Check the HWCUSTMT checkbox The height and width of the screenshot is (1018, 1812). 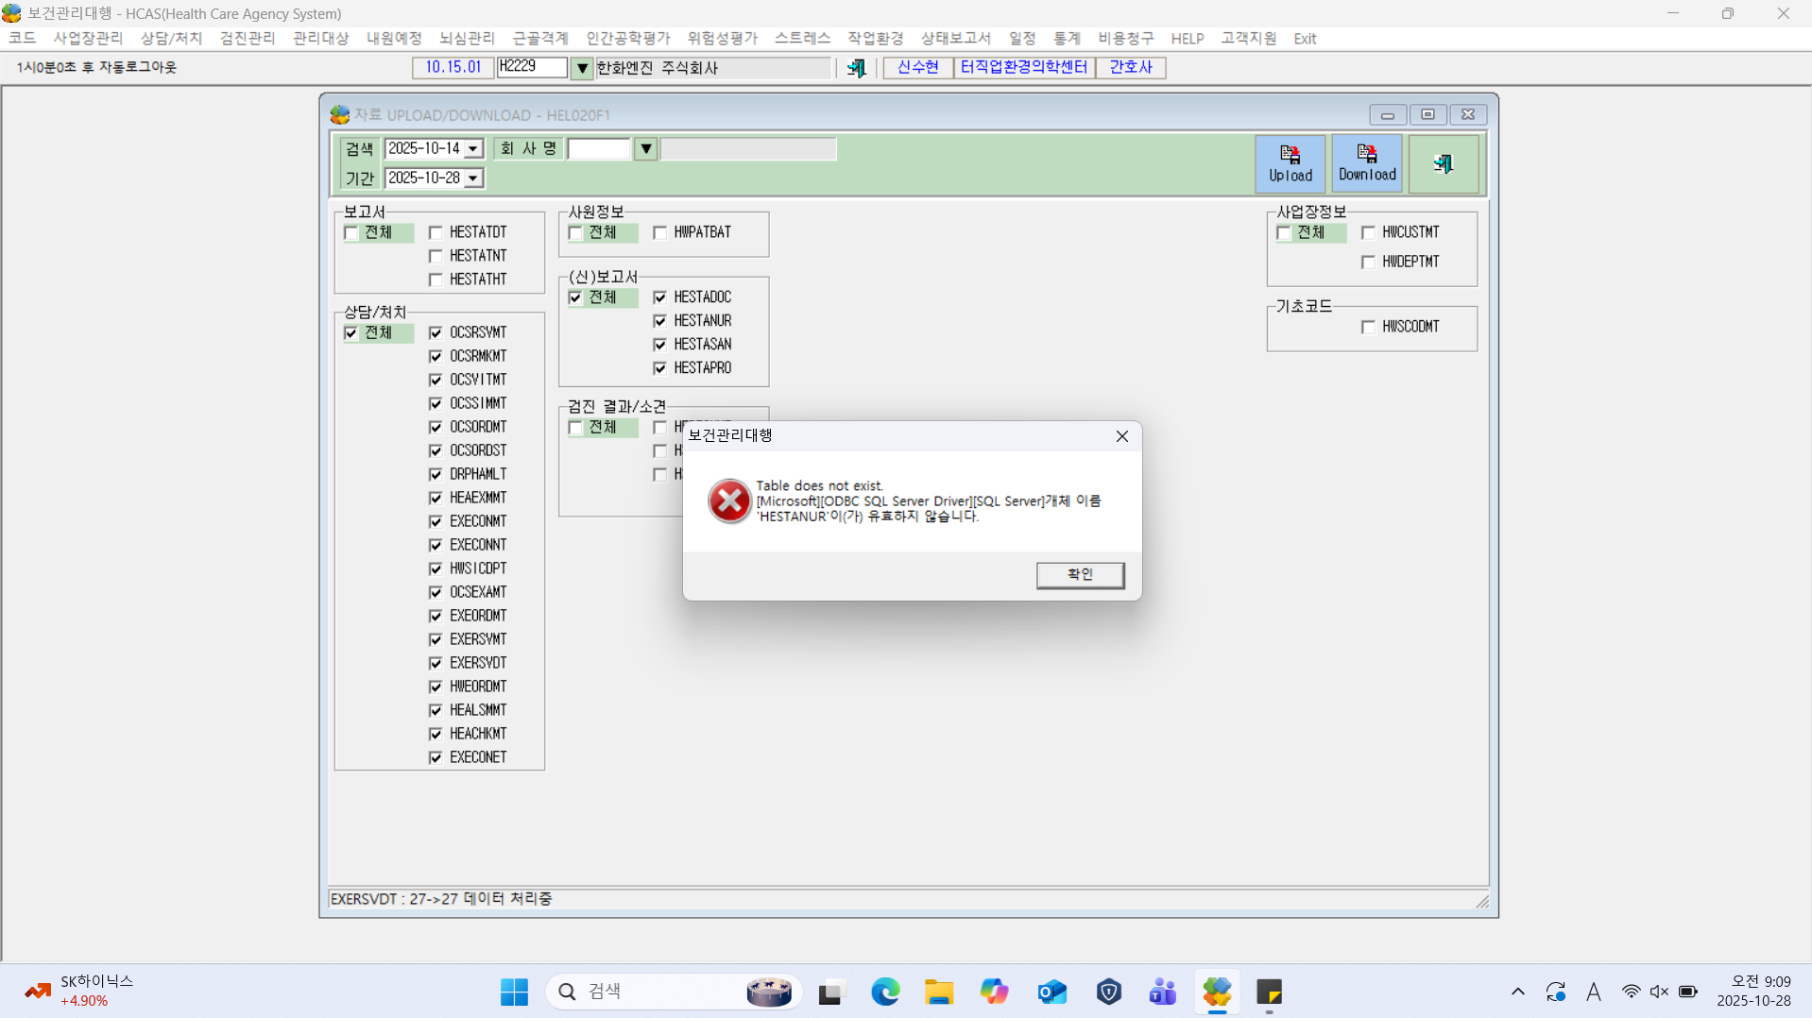click(x=1368, y=232)
